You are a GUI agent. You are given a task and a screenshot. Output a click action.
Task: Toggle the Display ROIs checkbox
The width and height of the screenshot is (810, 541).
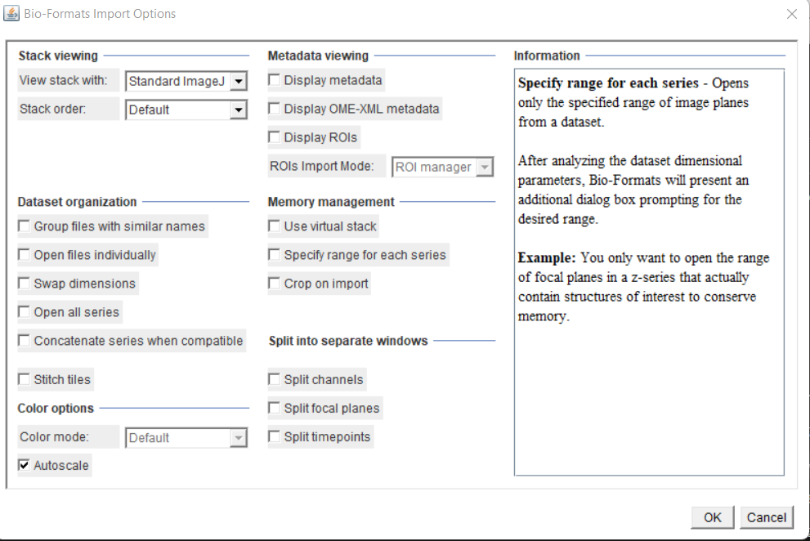point(275,137)
